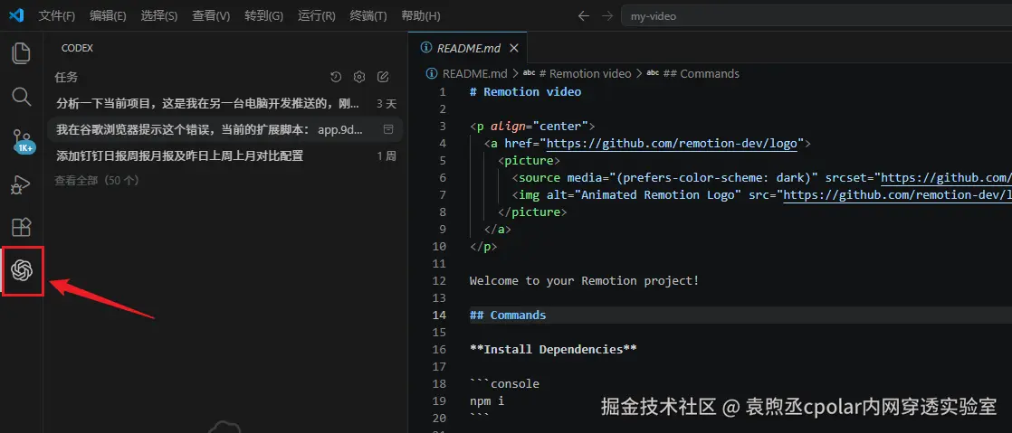
Task: Open the 编辑(E) menu
Action: click(108, 15)
